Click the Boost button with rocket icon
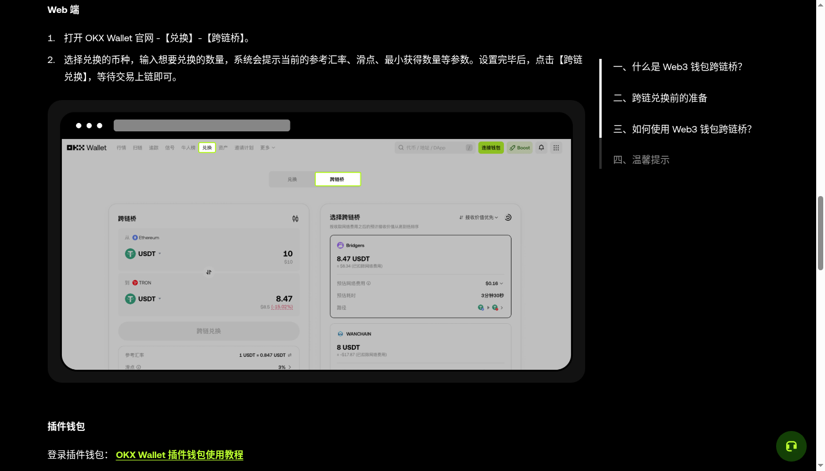This screenshot has height=471, width=825. 520,148
